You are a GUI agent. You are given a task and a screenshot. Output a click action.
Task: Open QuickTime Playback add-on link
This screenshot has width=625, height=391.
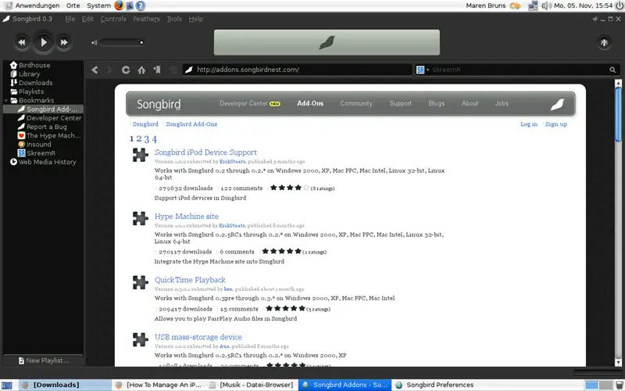[x=190, y=280]
